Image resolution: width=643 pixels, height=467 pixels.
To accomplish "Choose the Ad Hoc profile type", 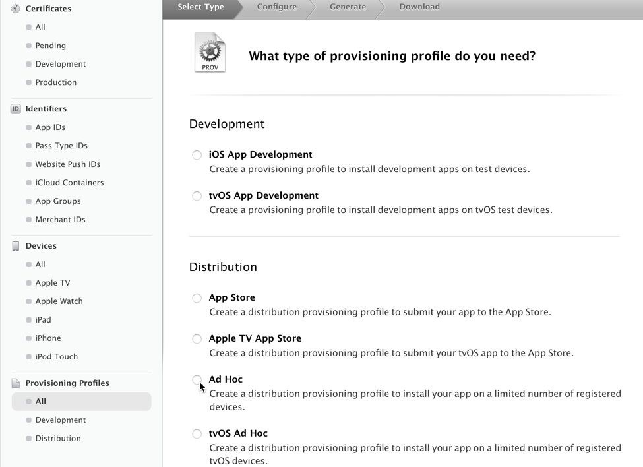I will (x=197, y=379).
